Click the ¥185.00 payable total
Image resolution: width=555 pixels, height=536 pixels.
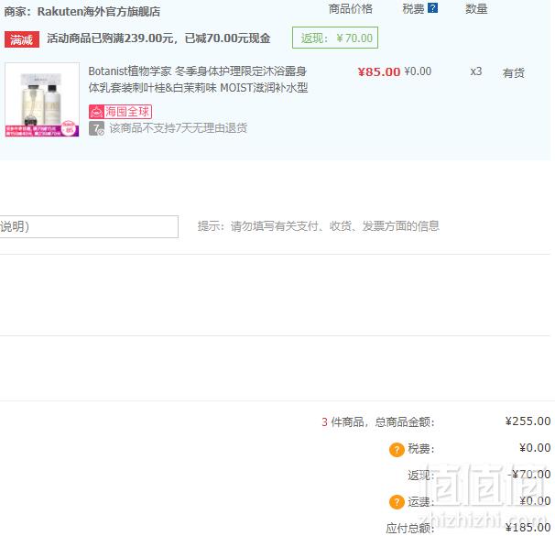pos(528,527)
